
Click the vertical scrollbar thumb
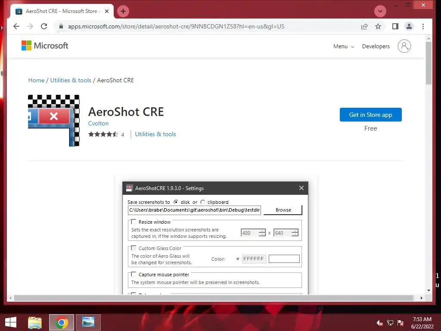pyautogui.click(x=429, y=63)
